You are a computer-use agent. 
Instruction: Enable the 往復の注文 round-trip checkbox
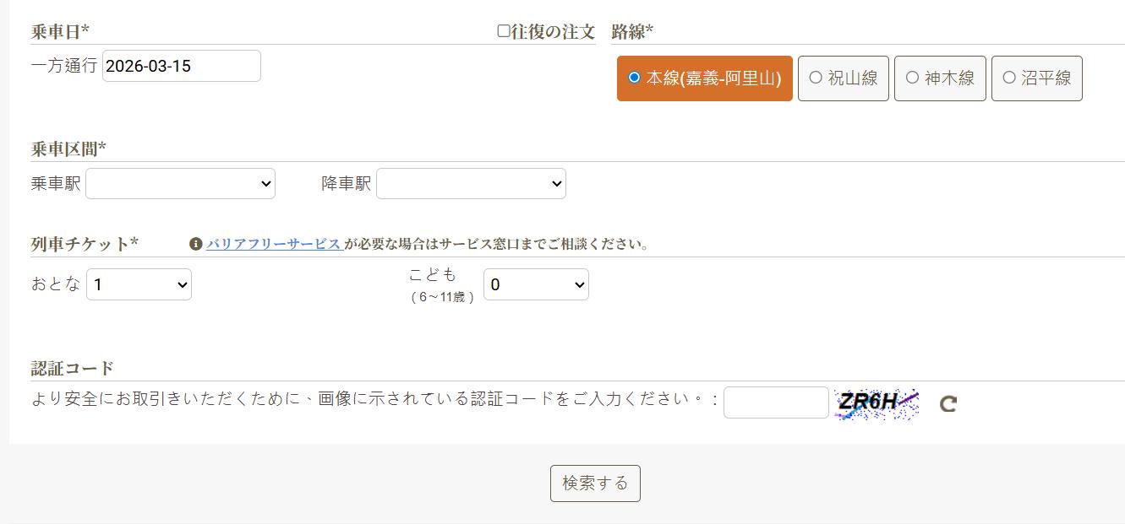(x=504, y=31)
